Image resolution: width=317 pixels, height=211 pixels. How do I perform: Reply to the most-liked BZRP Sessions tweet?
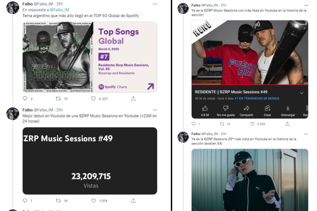tap(194, 124)
